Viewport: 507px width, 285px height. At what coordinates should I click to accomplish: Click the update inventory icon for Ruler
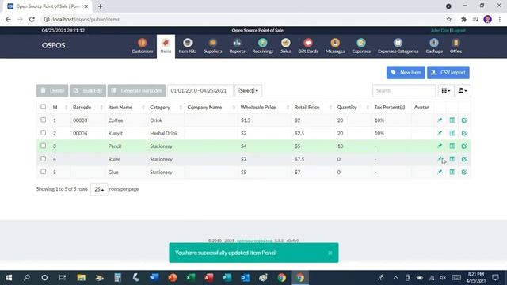pyautogui.click(x=440, y=159)
